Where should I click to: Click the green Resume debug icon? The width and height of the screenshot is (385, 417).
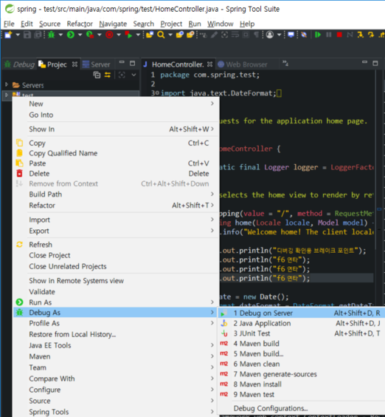[x=318, y=35]
